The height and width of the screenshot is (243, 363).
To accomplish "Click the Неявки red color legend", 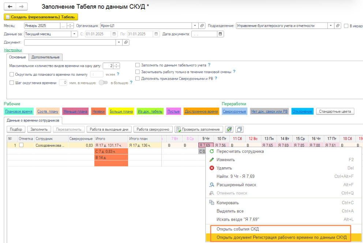I will coord(98,111).
